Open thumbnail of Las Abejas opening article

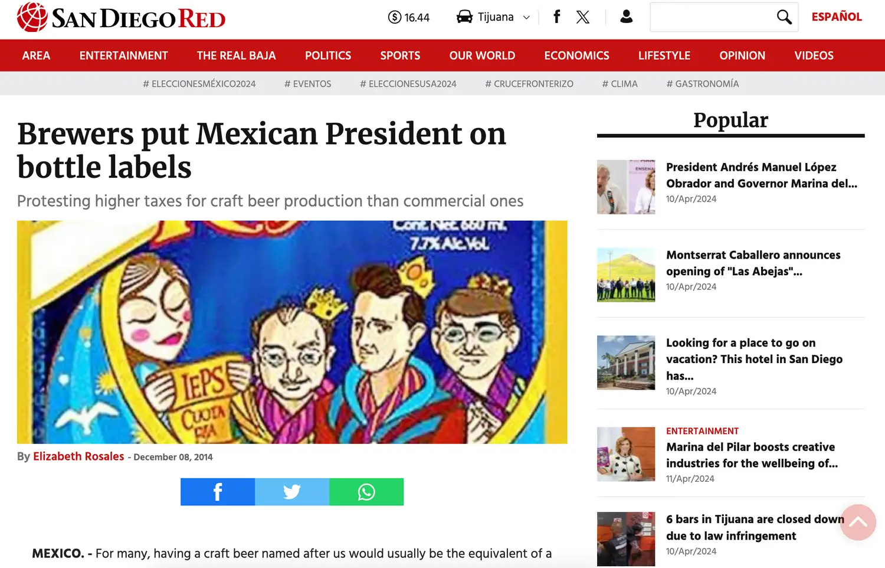tap(626, 275)
